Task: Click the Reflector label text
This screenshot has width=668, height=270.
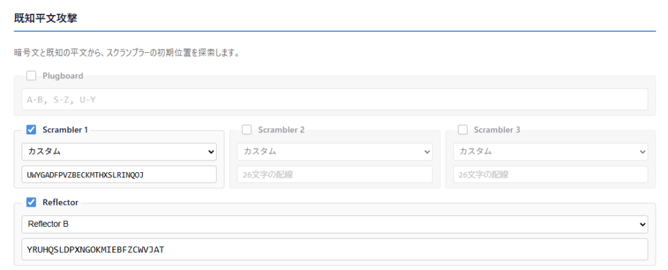Action: [x=60, y=202]
